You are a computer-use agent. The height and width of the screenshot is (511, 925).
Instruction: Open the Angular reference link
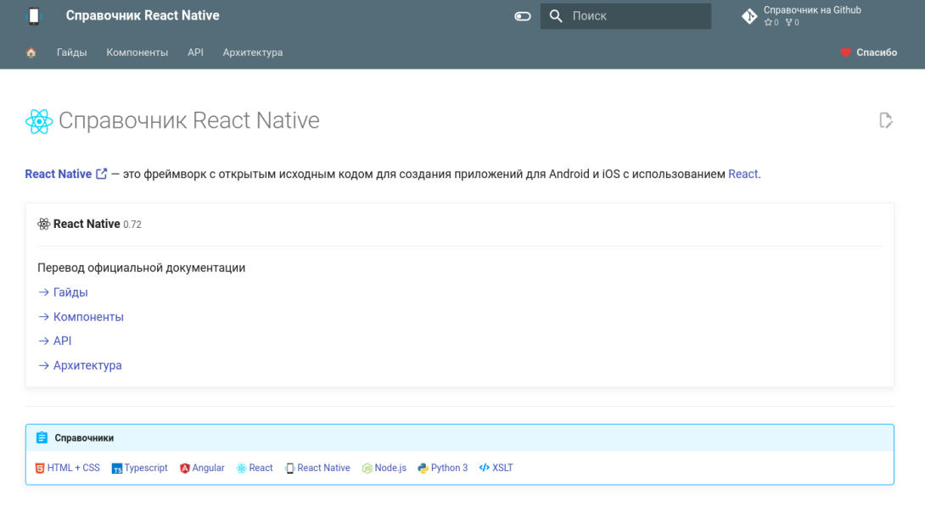point(208,468)
